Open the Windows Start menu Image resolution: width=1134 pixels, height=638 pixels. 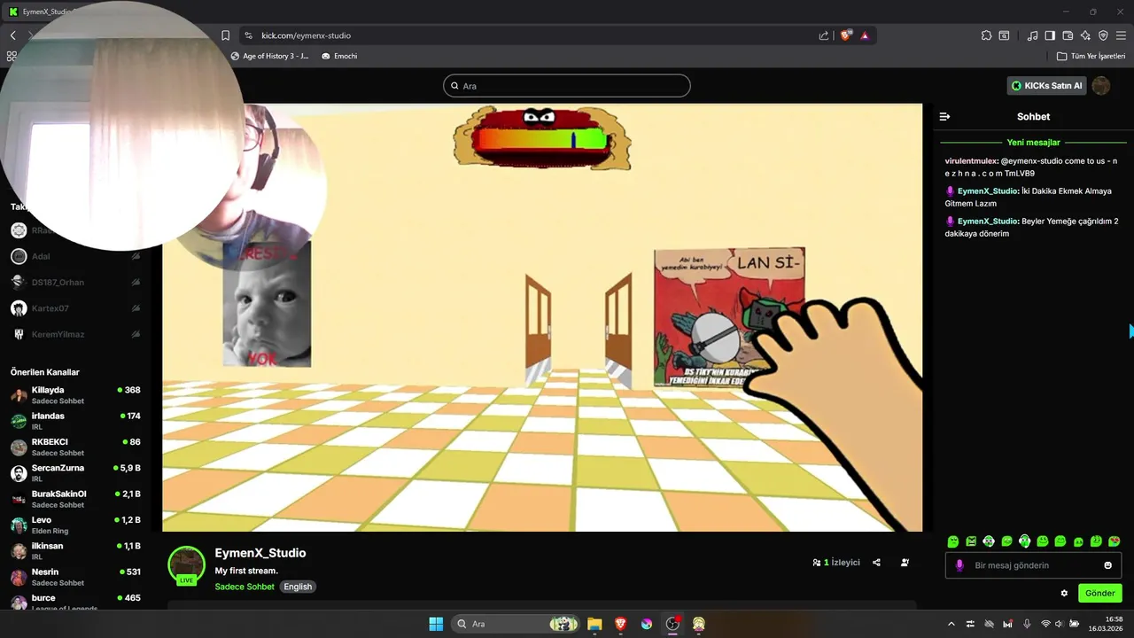(x=436, y=624)
